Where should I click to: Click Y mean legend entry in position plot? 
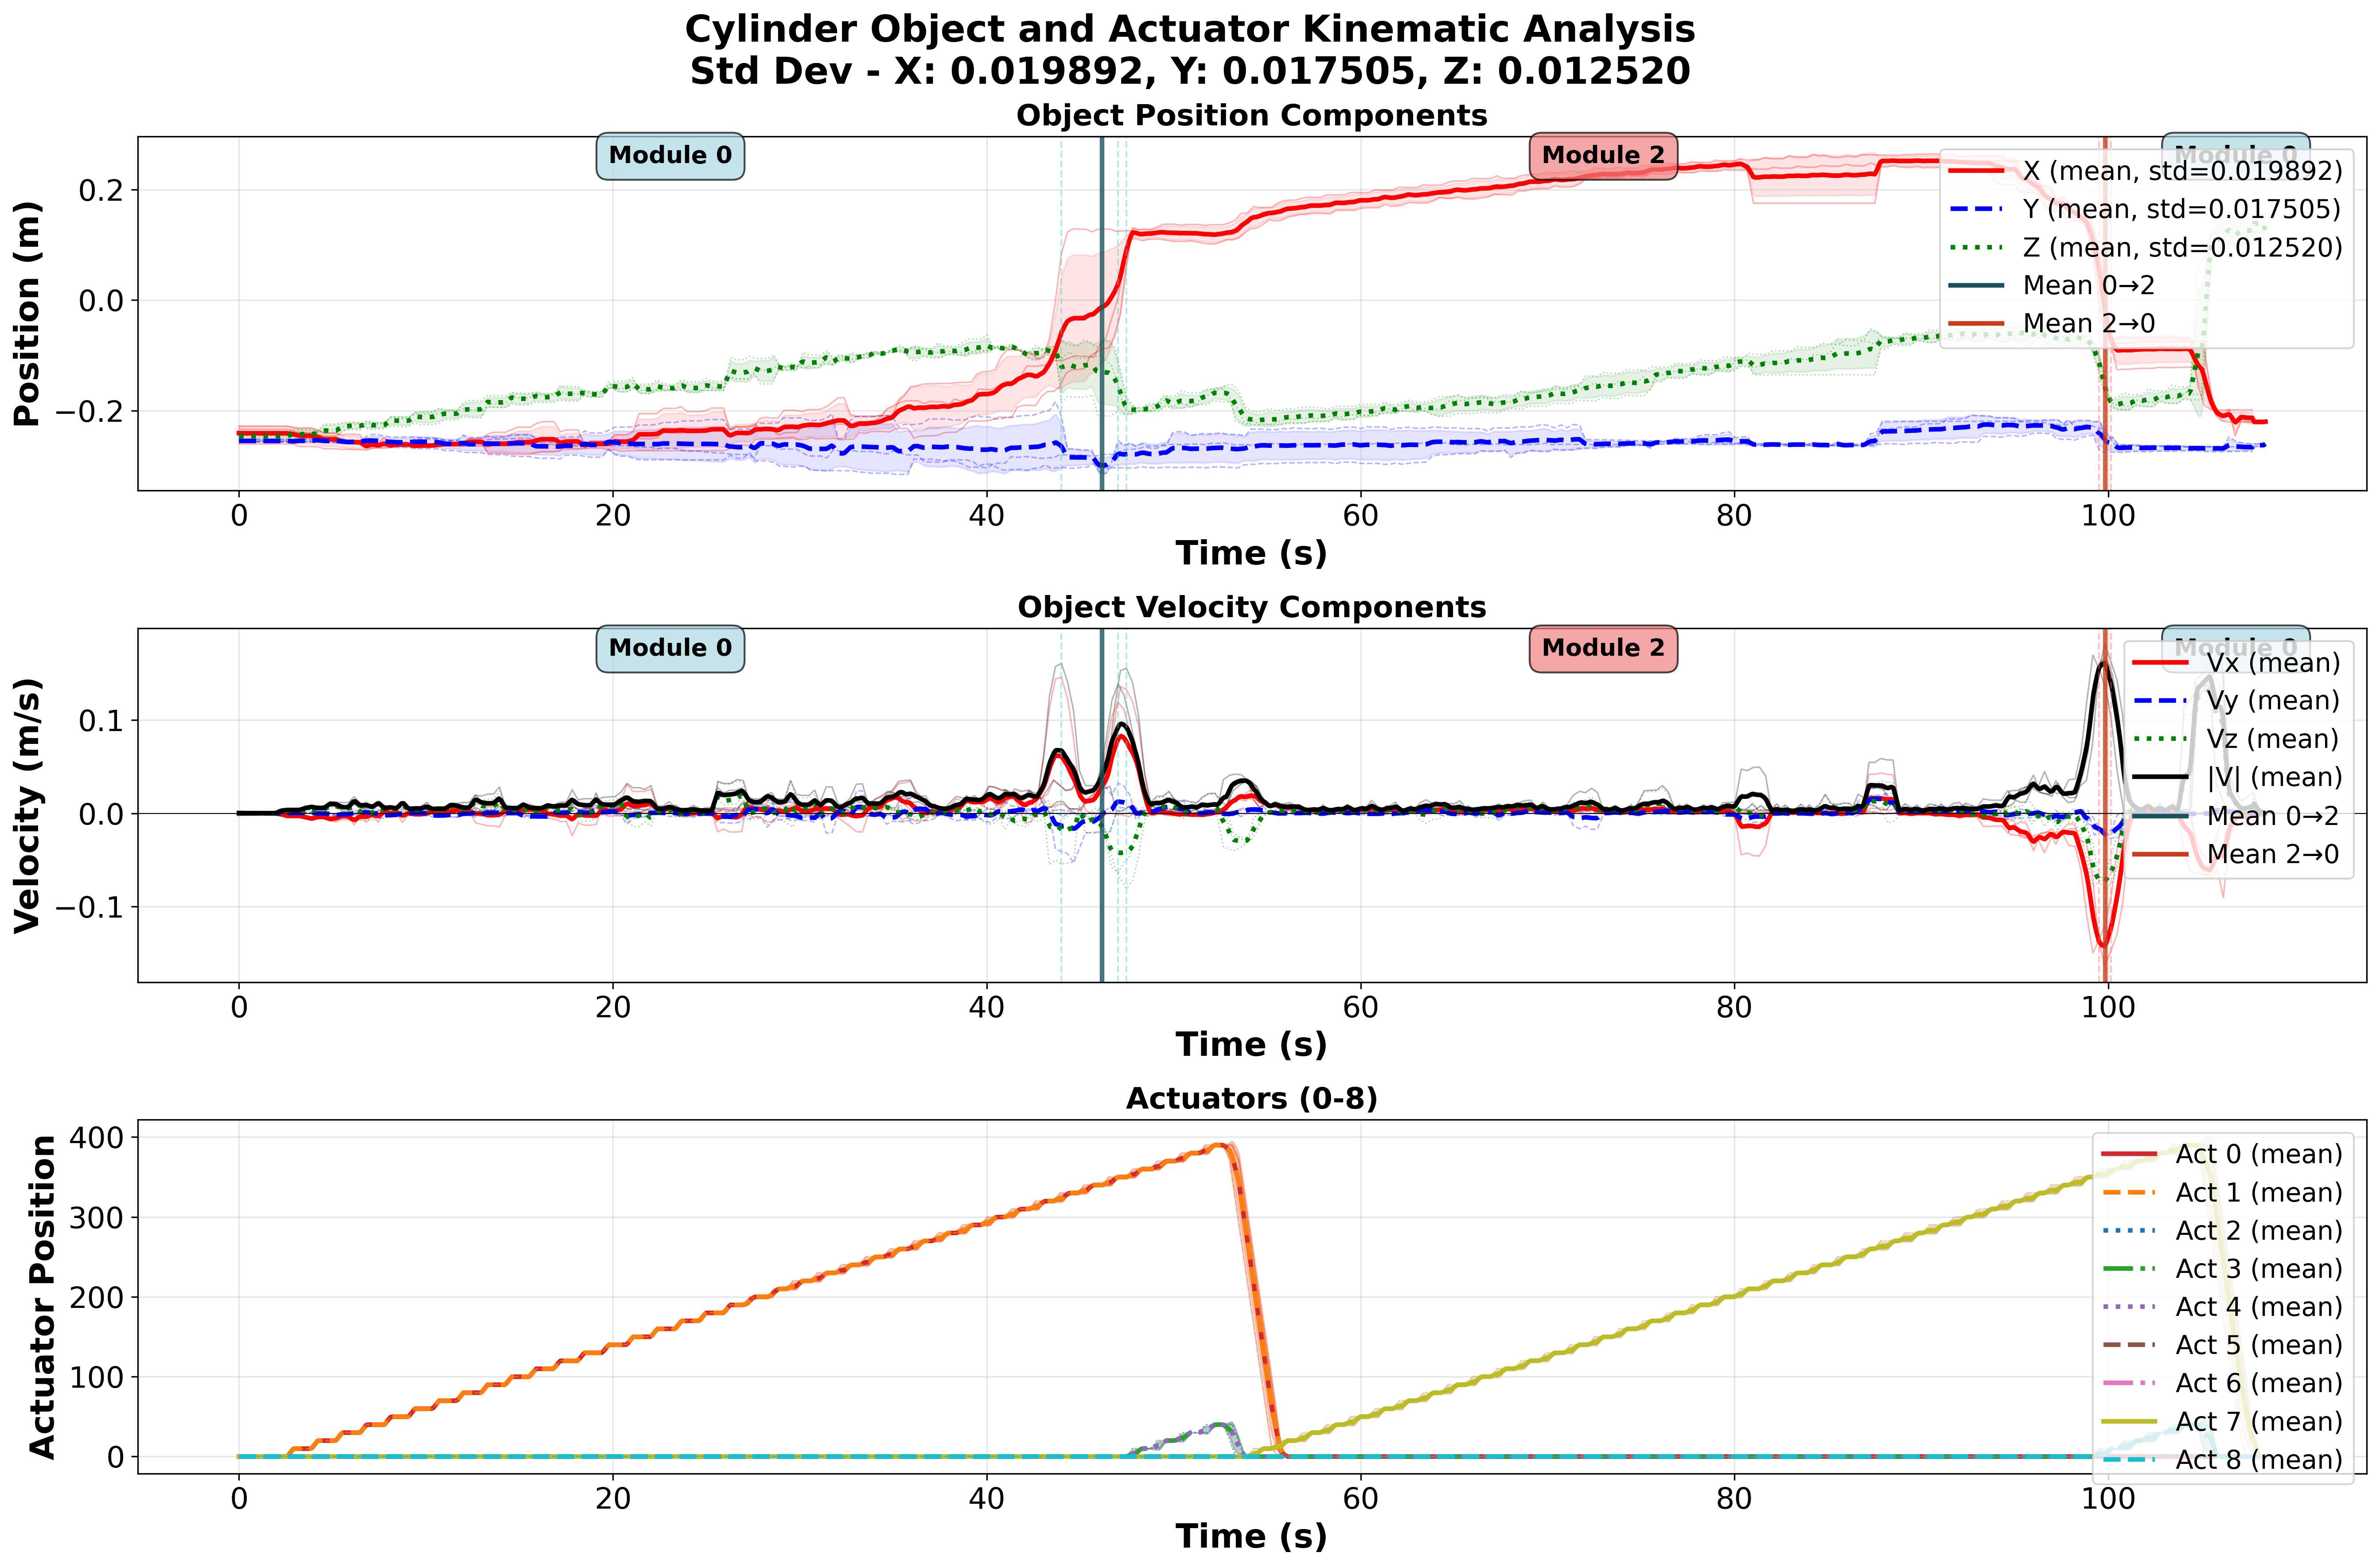tap(2181, 209)
